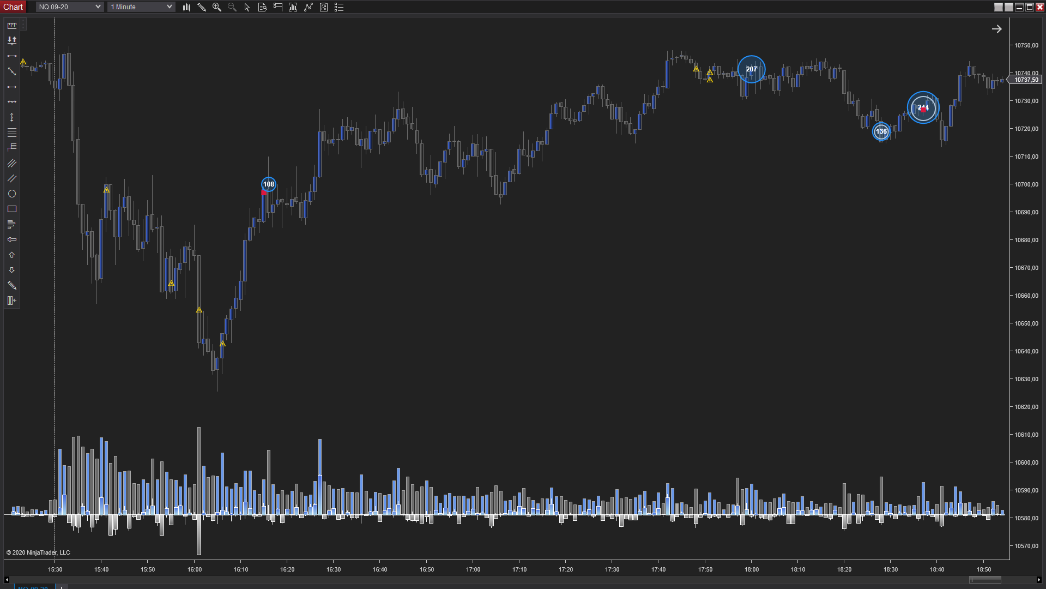Click the right arrow at chart corner

pos(996,29)
